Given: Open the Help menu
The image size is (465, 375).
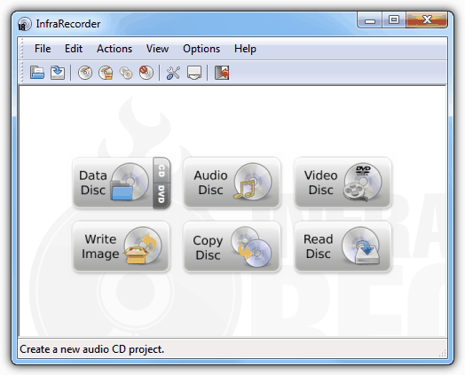Looking at the screenshot, I should tap(245, 49).
